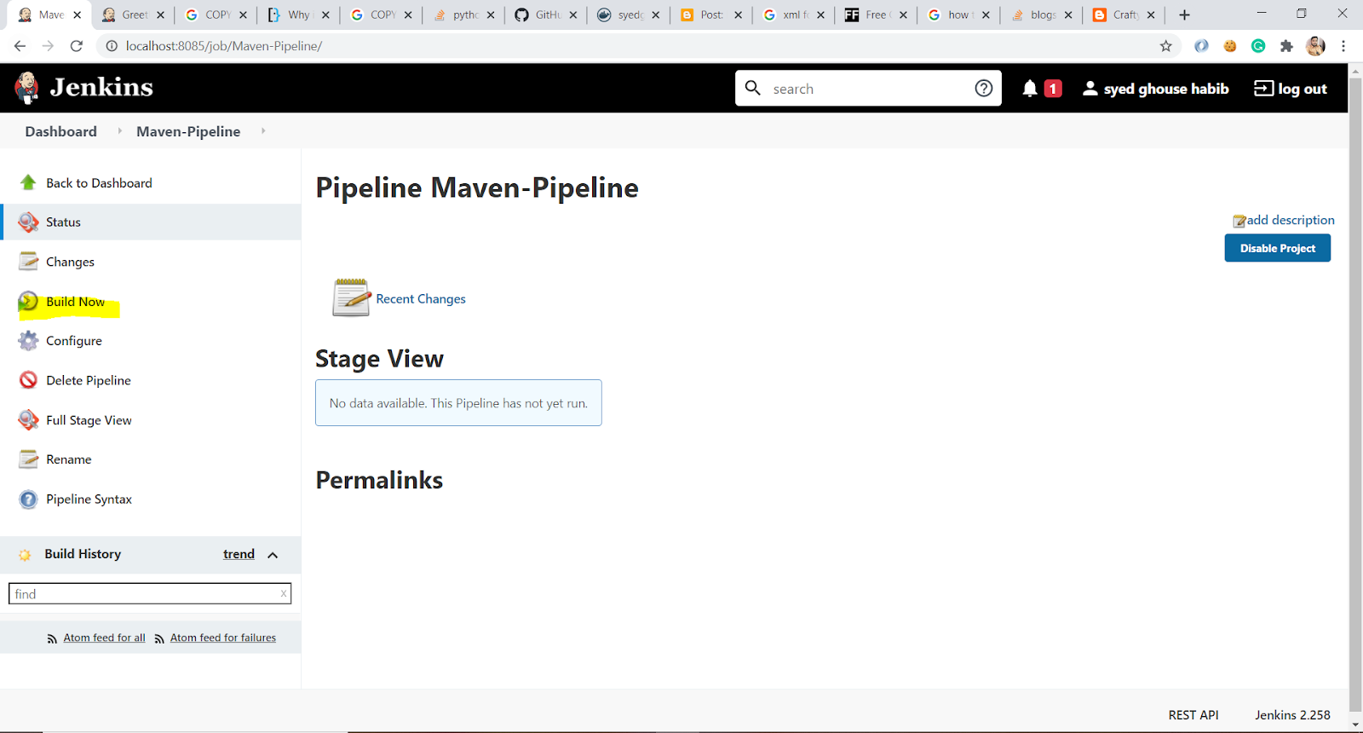Click the Chrome profile avatar

[x=1315, y=46]
